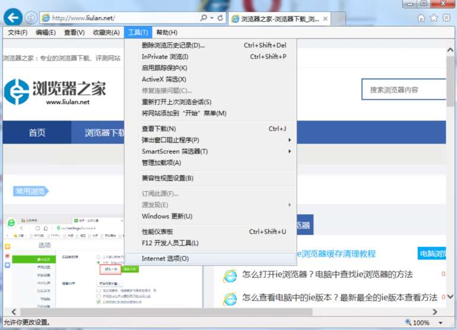
Task: Open the Home icon in IE toolbar
Action: tap(421, 18)
